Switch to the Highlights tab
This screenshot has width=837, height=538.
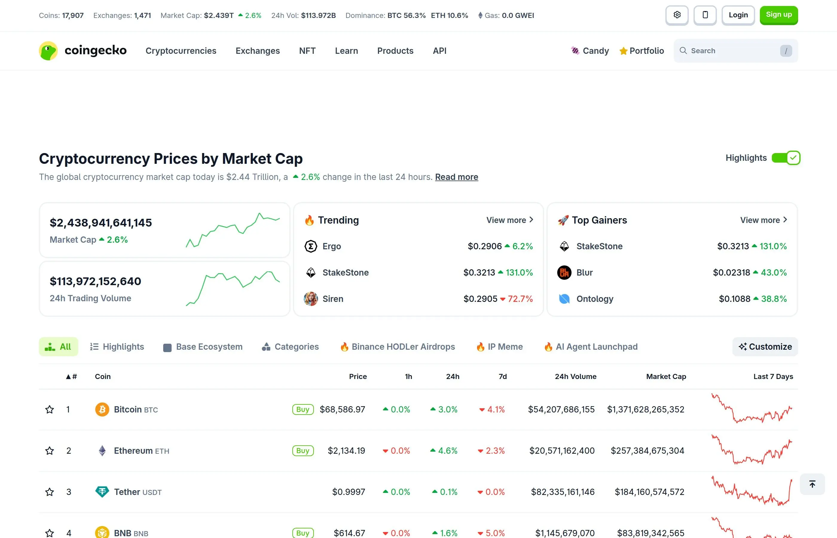click(x=117, y=346)
